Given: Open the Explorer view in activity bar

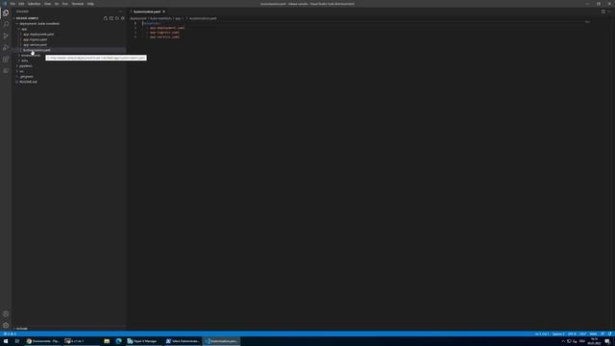Looking at the screenshot, I should click(6, 12).
